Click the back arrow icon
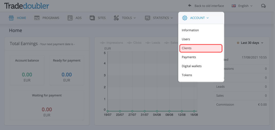Viewport: 275px width, 130px height. [x=190, y=6]
